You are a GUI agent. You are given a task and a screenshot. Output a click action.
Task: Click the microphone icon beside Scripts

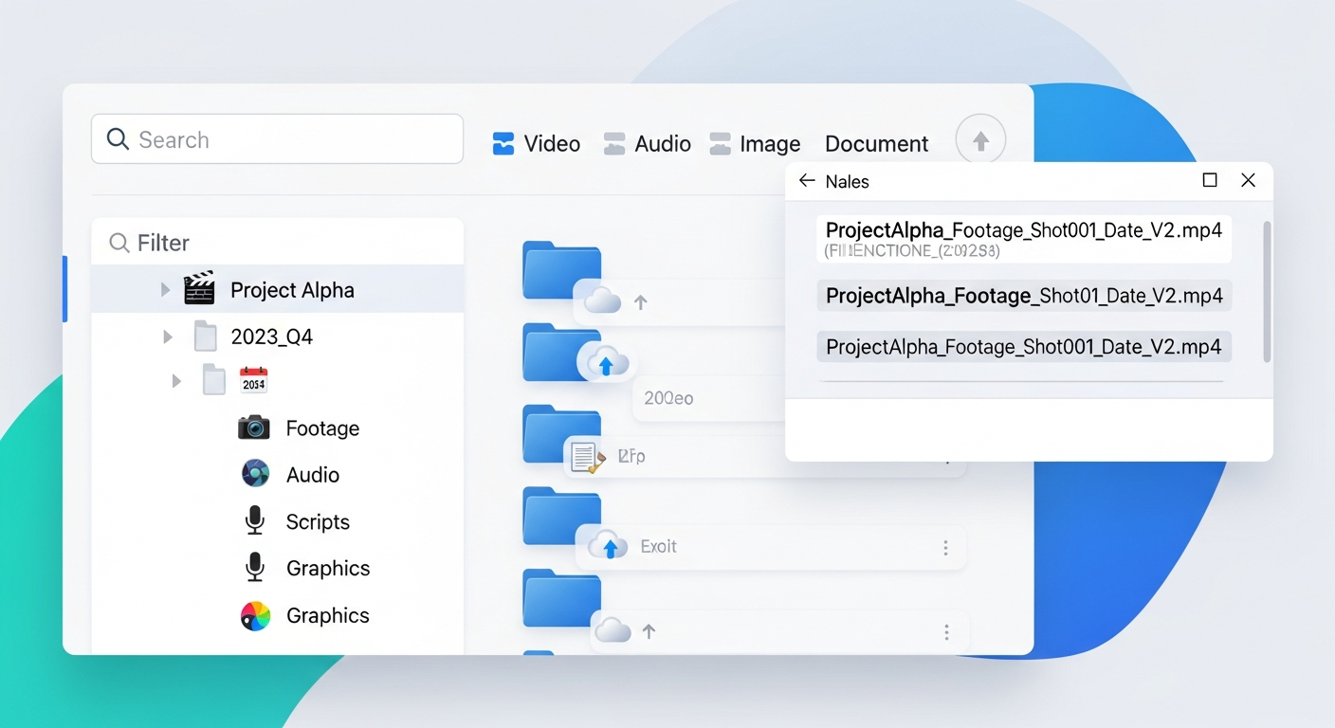click(x=253, y=521)
